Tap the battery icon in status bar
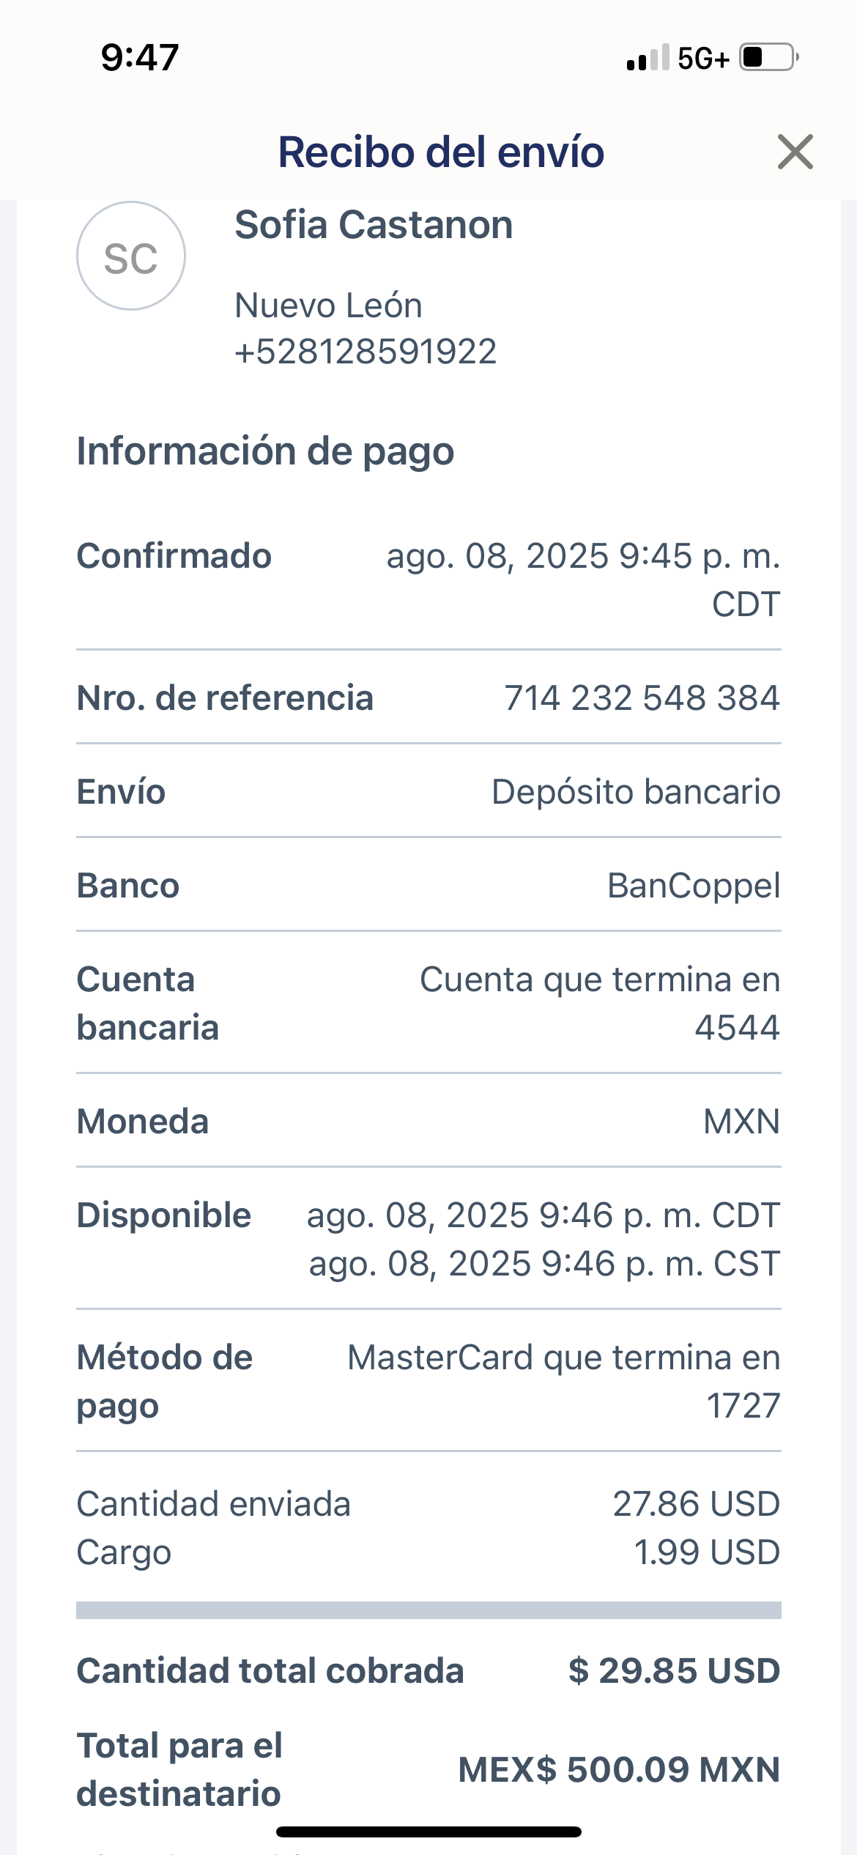This screenshot has width=857, height=1855. [x=768, y=57]
